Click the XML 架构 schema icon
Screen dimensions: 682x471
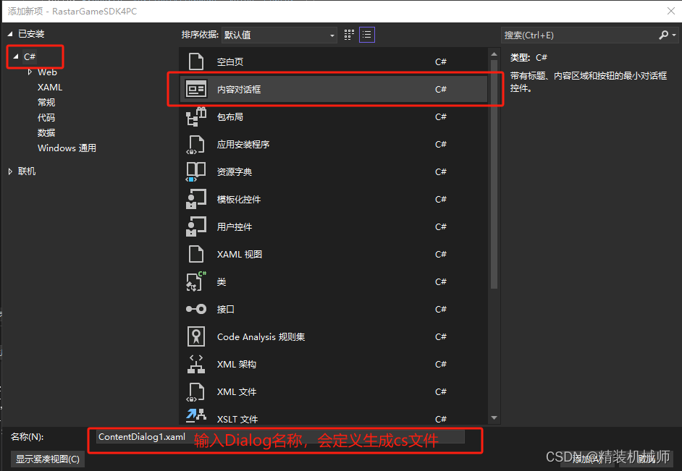coord(195,364)
